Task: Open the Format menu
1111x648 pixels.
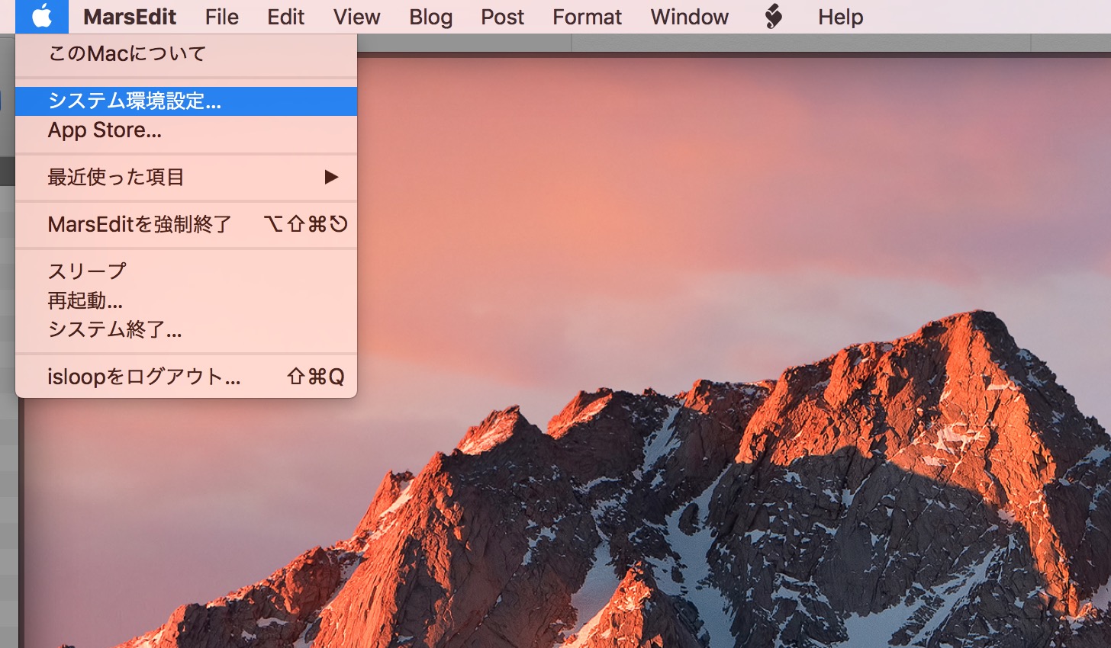Action: pos(587,17)
